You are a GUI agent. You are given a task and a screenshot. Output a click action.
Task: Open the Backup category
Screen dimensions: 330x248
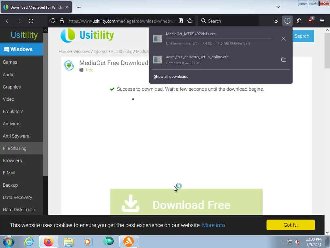pos(21,185)
